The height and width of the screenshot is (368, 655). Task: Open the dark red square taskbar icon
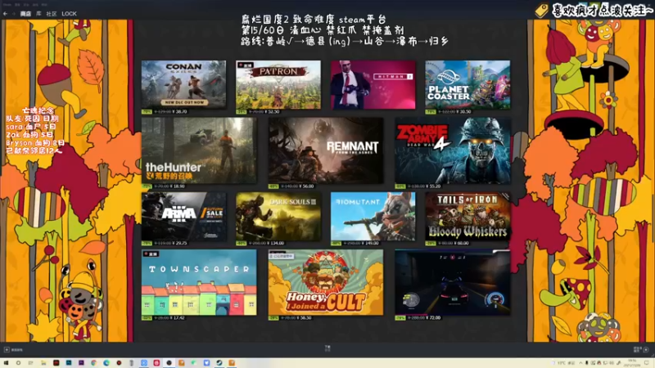(x=56, y=363)
